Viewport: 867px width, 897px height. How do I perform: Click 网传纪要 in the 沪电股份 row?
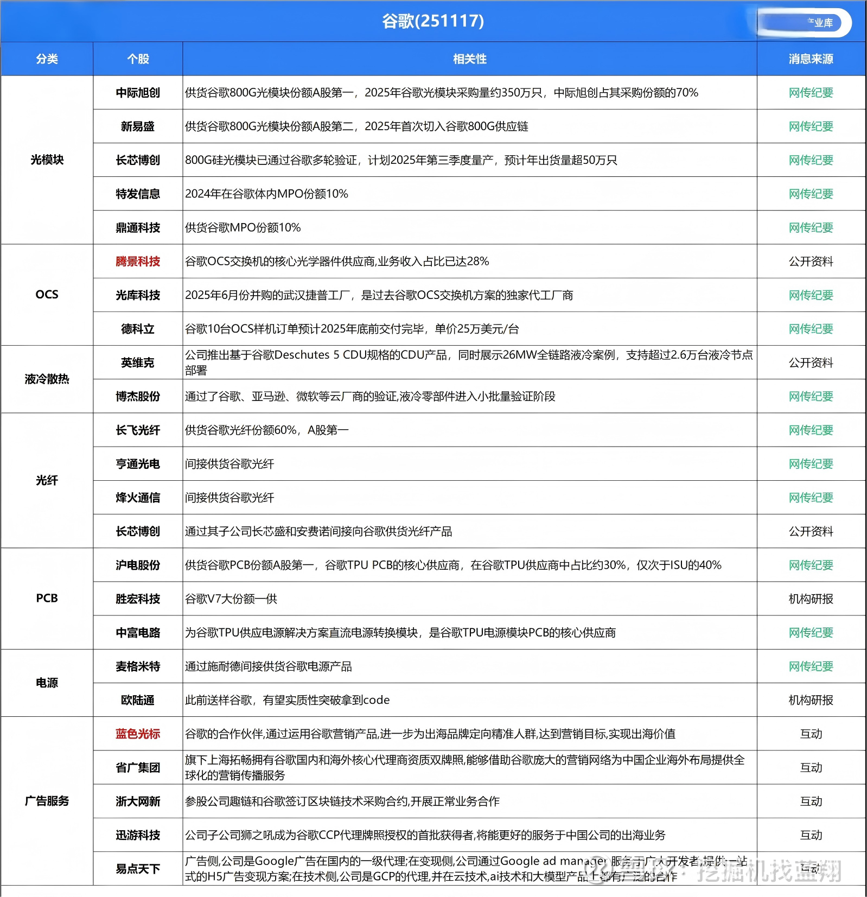pyautogui.click(x=811, y=565)
